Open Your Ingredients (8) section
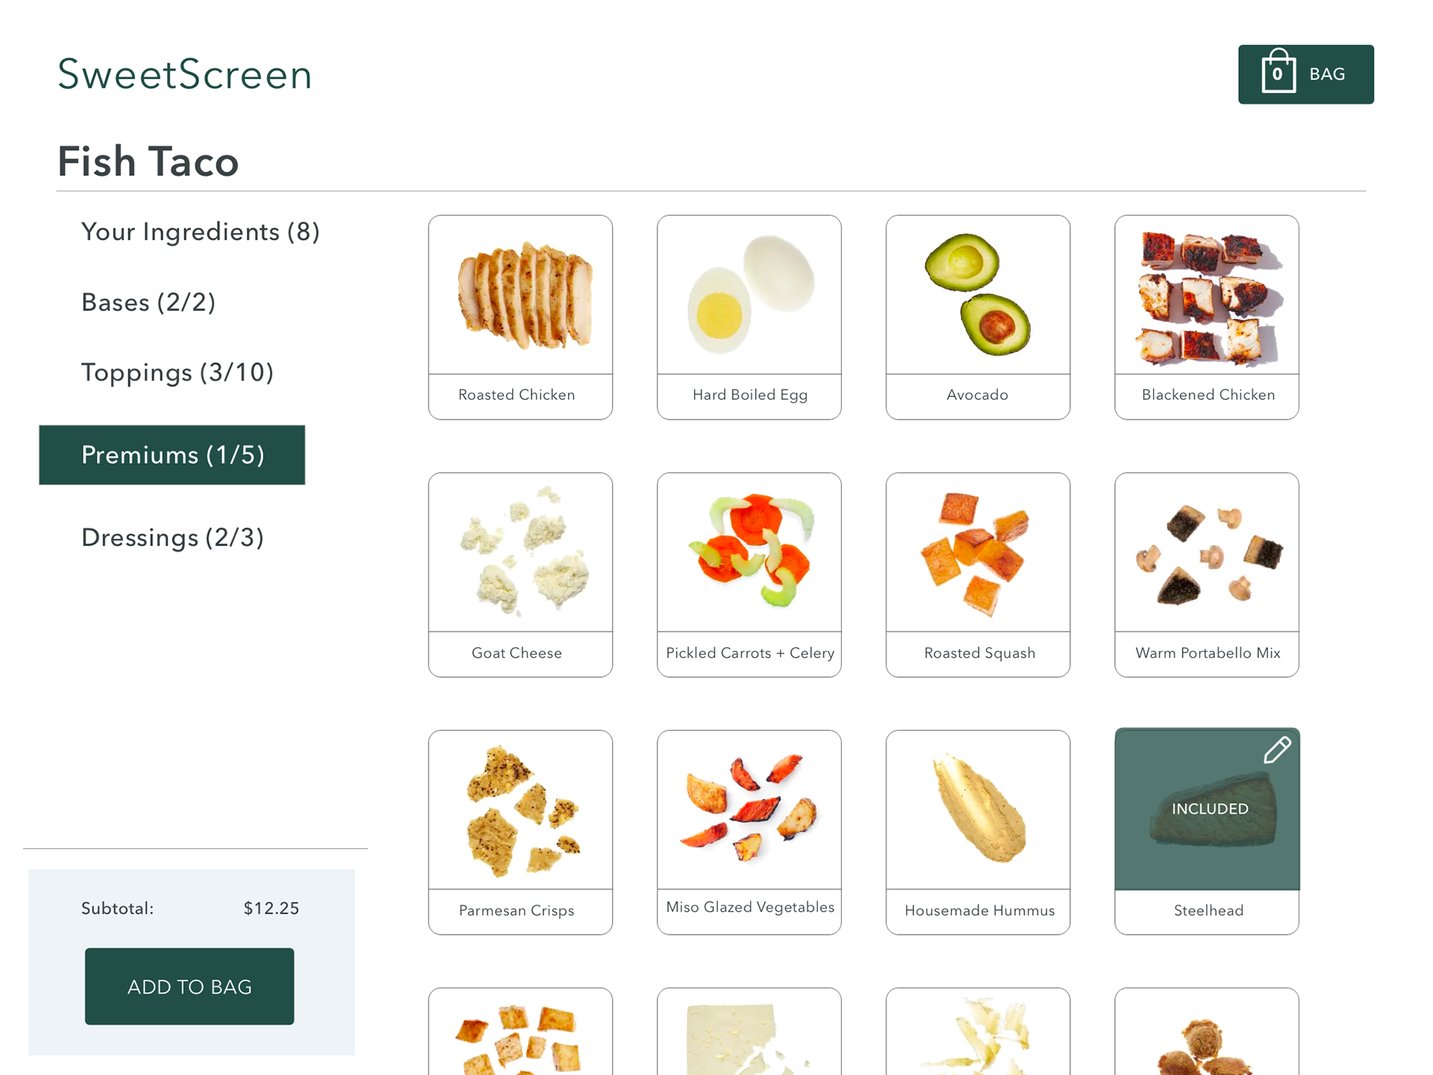This screenshot has width=1433, height=1075. (200, 232)
